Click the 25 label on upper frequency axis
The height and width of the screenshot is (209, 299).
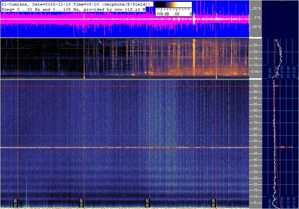tap(256, 45)
